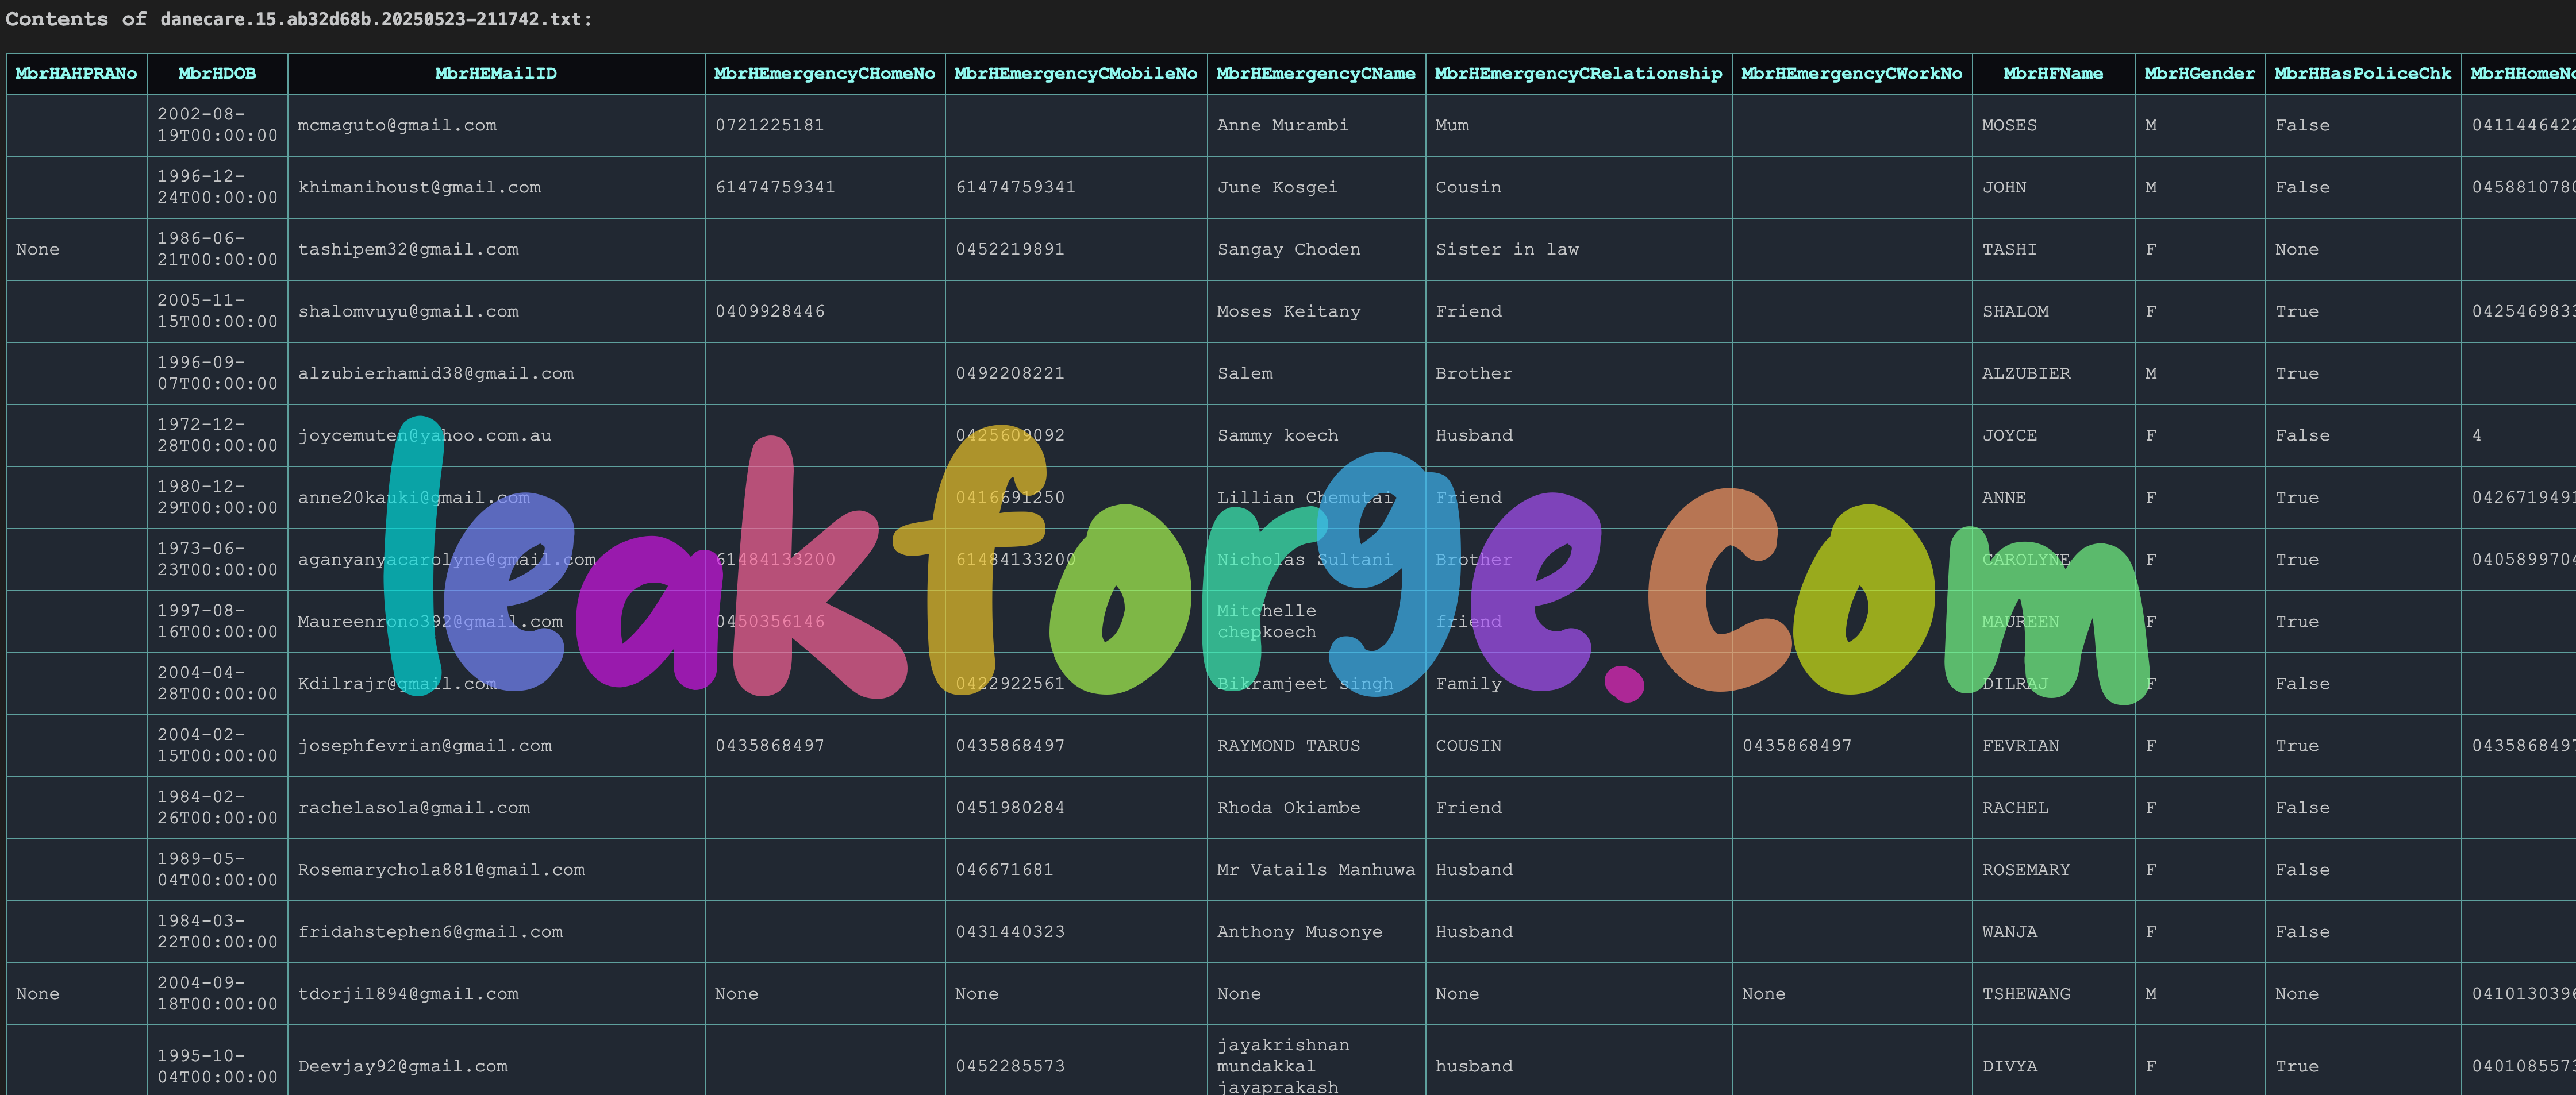
Task: Click the MbrHAHPRANo column header
Action: pos(76,74)
